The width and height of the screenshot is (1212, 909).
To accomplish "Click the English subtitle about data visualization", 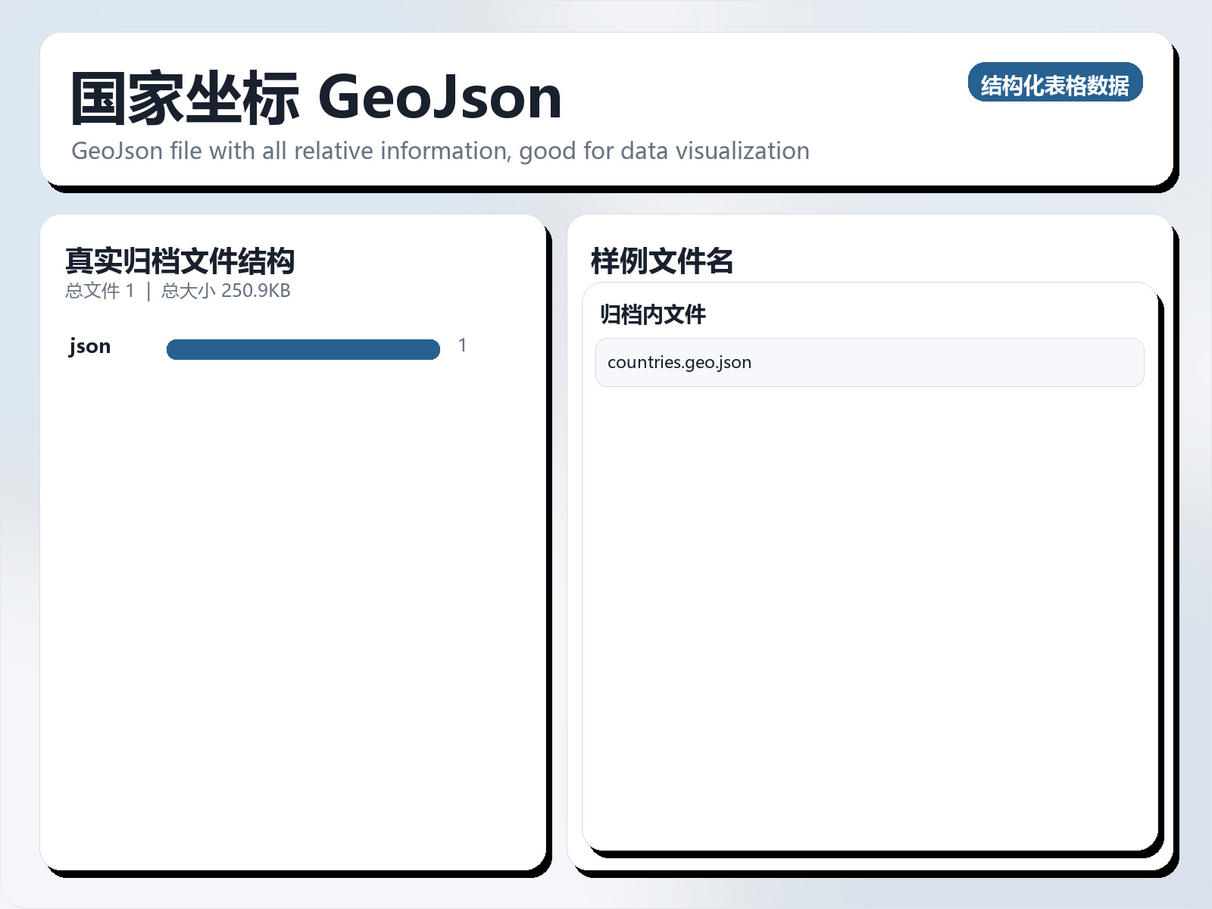I will click(439, 151).
